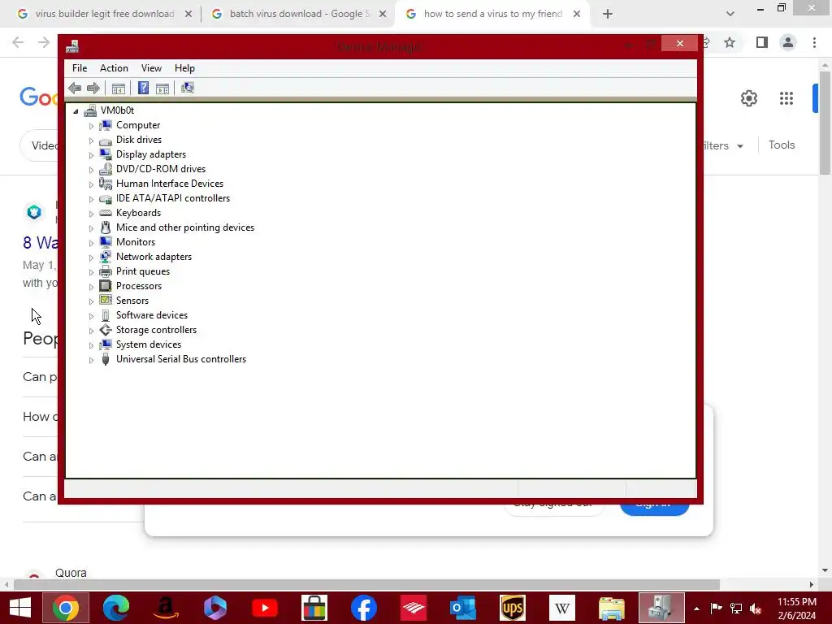Viewport: 832px width, 624px height.
Task: Select the Monitors tree row text
Action: pyautogui.click(x=136, y=242)
